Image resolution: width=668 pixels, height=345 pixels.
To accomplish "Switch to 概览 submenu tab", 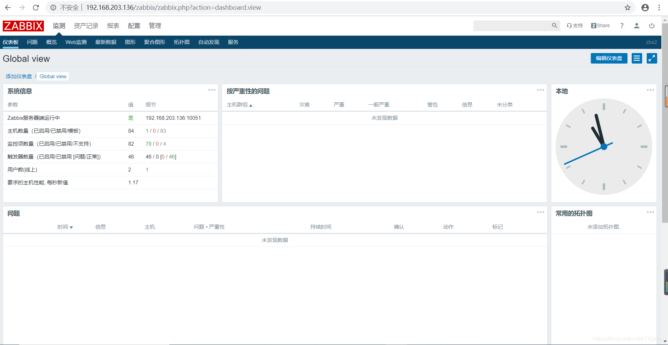I will (x=51, y=42).
